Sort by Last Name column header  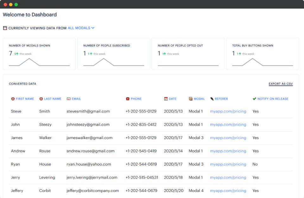point(53,99)
